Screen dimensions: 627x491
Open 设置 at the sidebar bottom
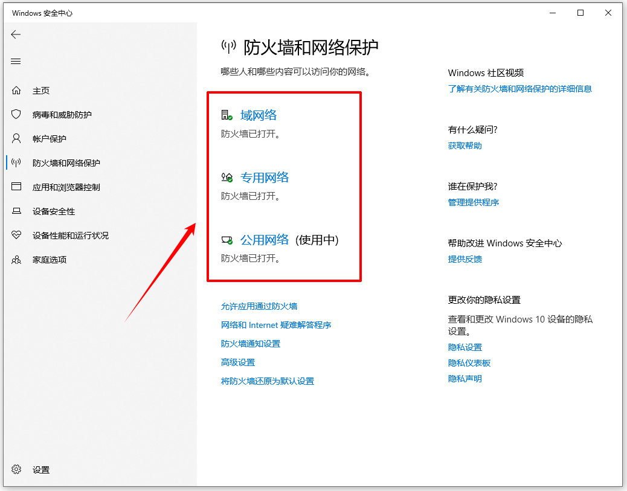tap(41, 470)
